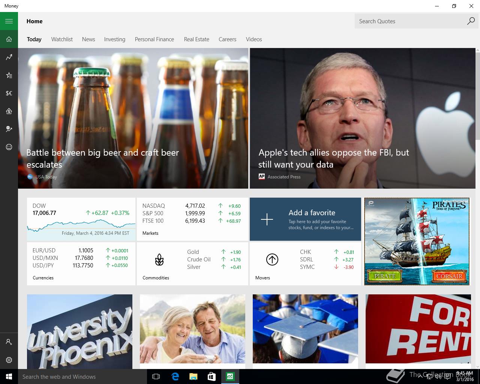Open World Markets sidebar icon
This screenshot has width=480, height=384.
(9, 129)
